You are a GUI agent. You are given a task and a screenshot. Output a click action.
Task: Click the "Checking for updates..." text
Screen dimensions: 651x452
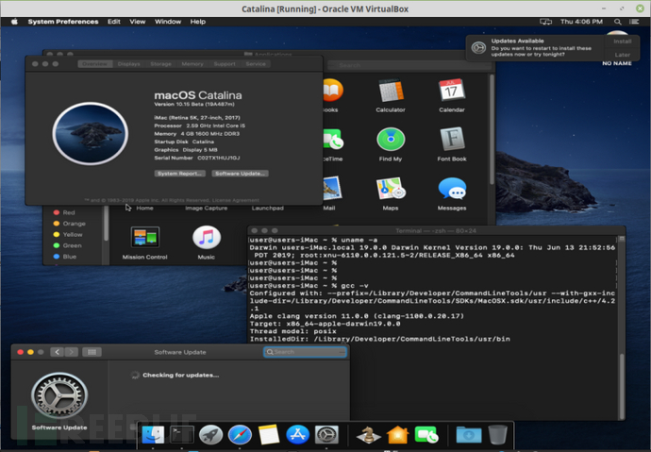(180, 376)
